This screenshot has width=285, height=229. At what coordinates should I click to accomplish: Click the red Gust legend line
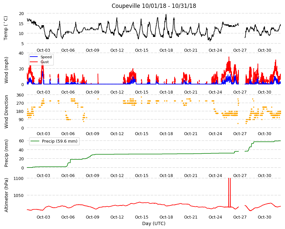pos(34,62)
